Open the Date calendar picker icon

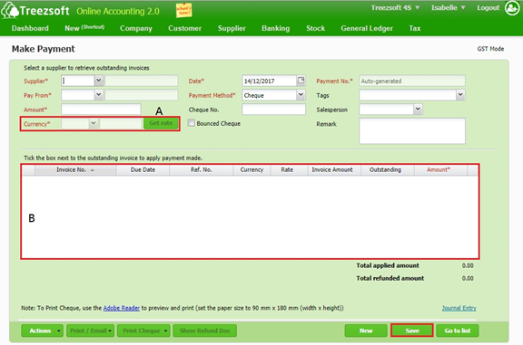pos(301,81)
